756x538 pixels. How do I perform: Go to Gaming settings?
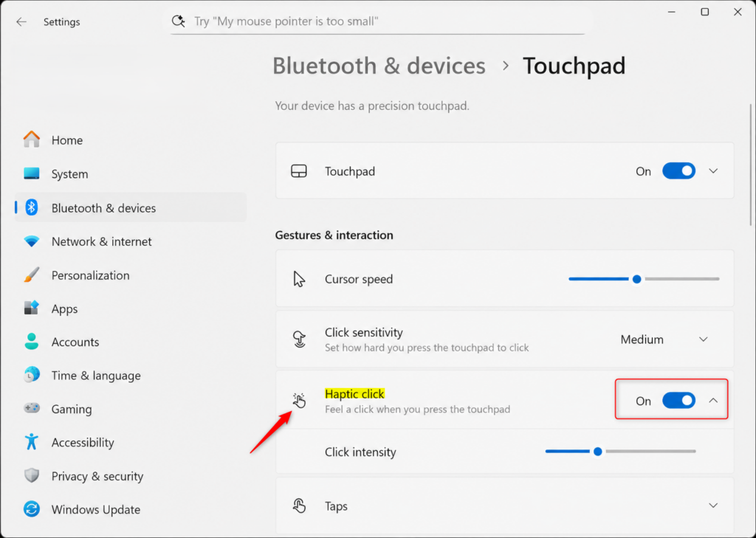tap(130, 408)
